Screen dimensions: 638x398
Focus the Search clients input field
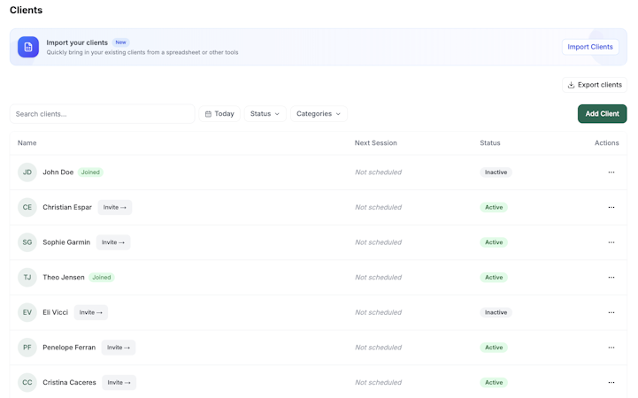tap(102, 114)
